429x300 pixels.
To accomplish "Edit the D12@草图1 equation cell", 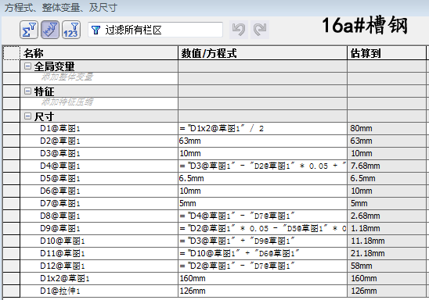I will pos(263,266).
